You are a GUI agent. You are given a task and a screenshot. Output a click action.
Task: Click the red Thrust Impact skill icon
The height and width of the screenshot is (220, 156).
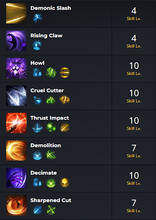pyautogui.click(x=16, y=123)
